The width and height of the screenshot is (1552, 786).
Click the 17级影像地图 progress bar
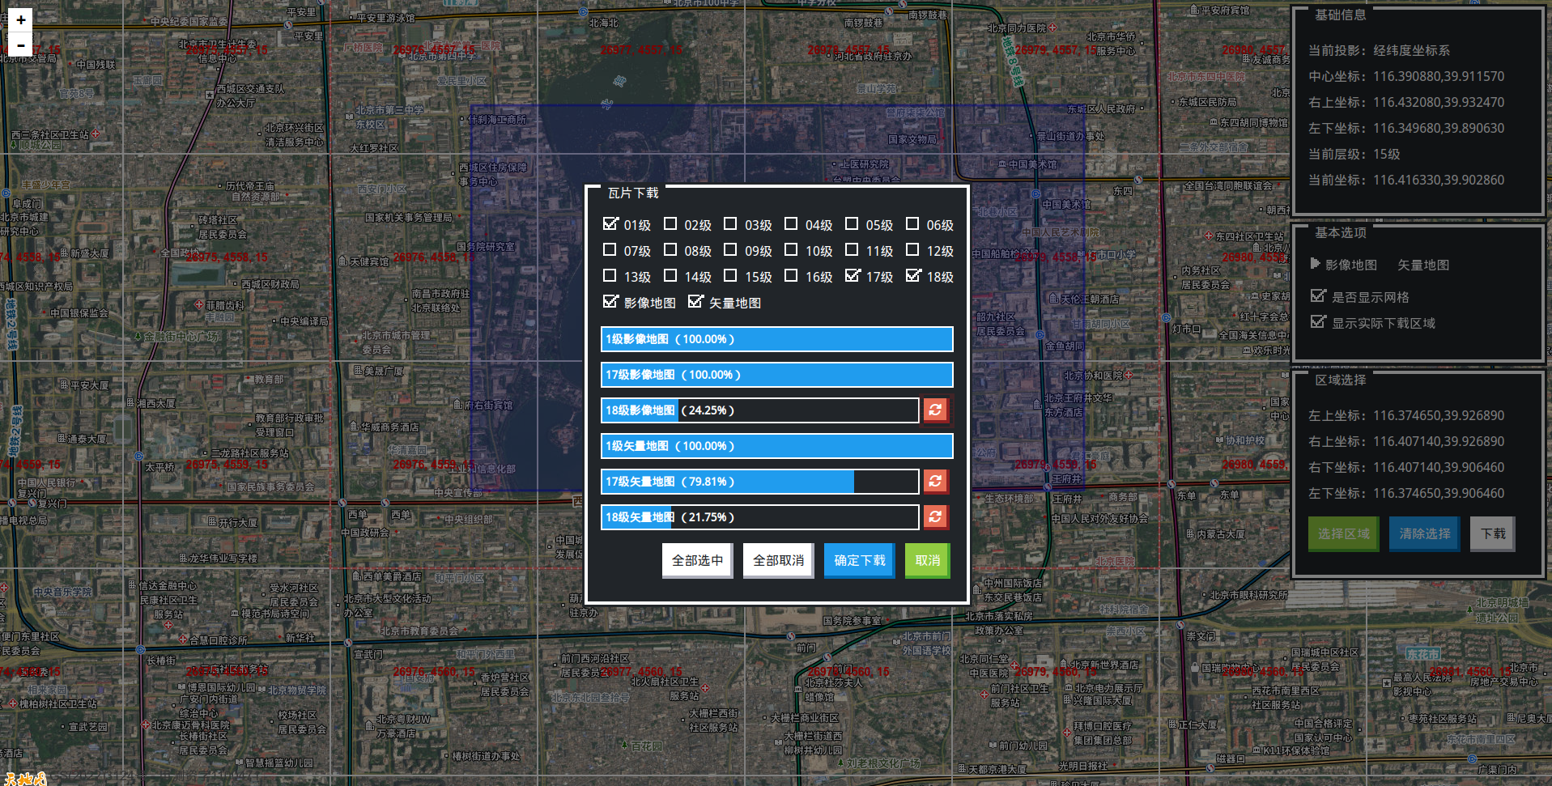pos(777,375)
